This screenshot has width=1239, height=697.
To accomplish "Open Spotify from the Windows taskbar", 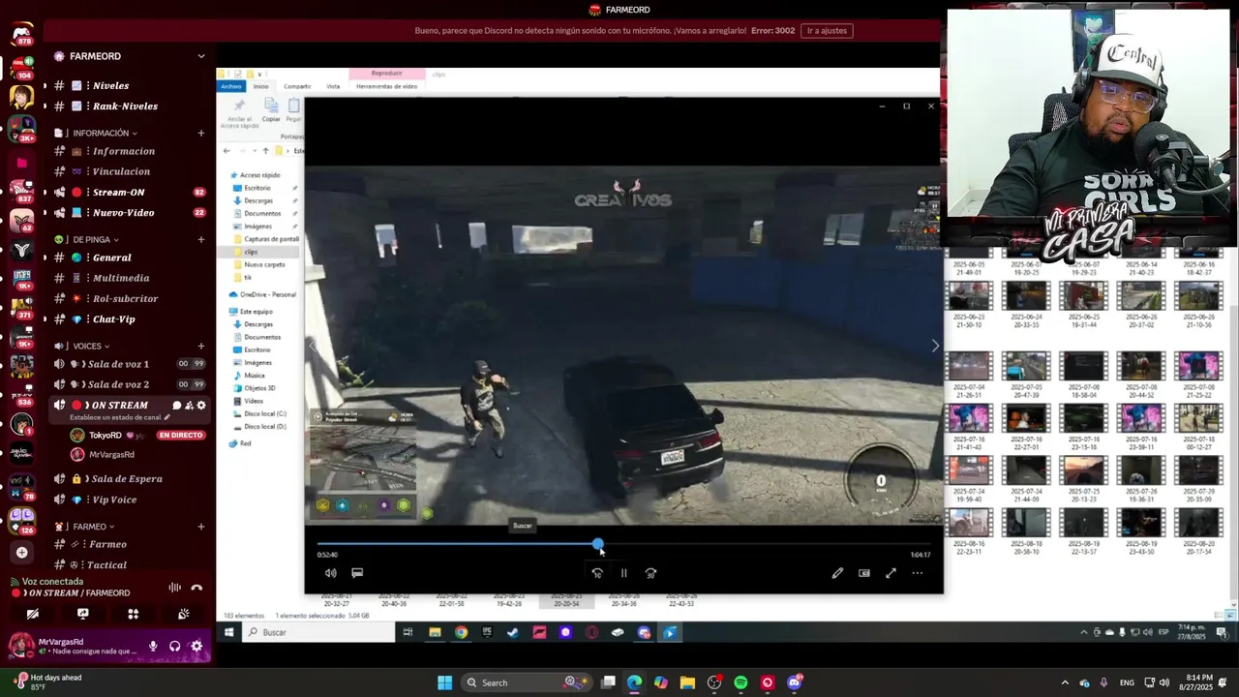I will point(740,682).
